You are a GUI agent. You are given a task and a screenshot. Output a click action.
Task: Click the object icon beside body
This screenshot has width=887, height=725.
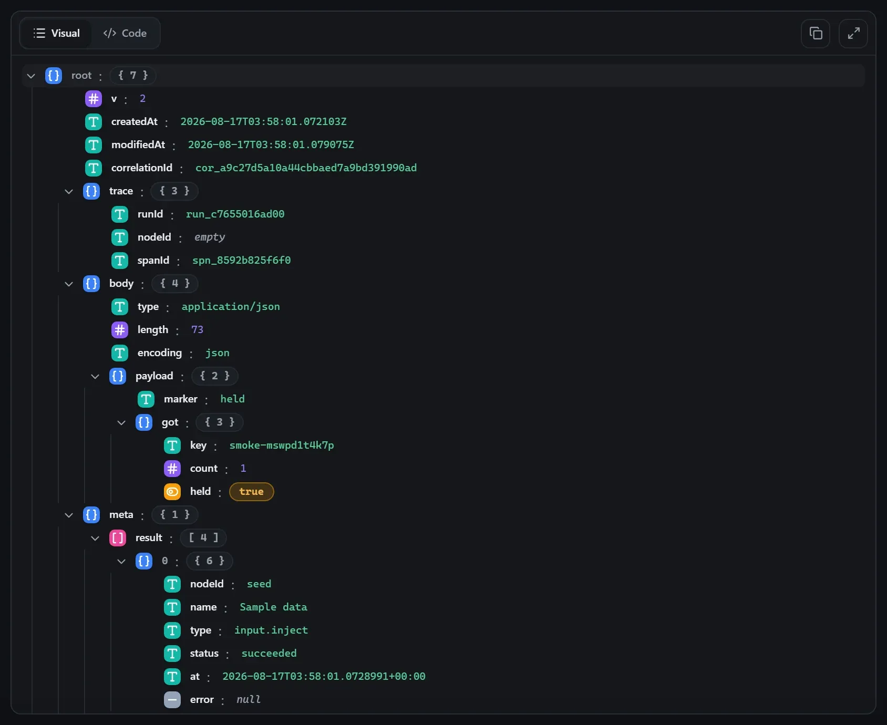pyautogui.click(x=91, y=284)
